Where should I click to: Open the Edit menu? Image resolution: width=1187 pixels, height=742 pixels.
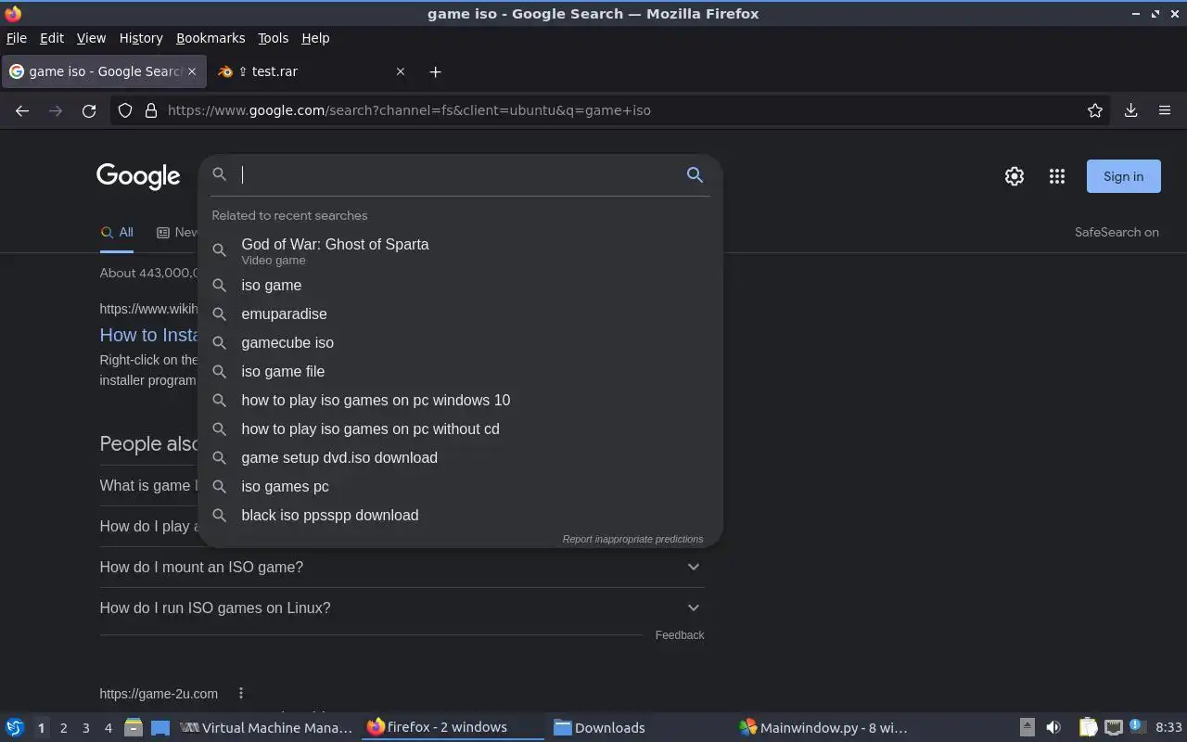52,38
